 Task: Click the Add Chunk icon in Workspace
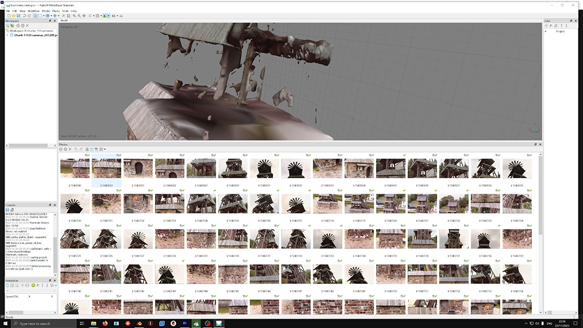click(8, 26)
